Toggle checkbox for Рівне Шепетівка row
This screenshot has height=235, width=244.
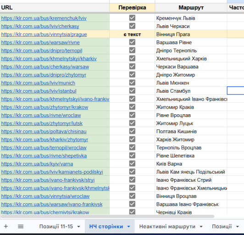point(132,156)
